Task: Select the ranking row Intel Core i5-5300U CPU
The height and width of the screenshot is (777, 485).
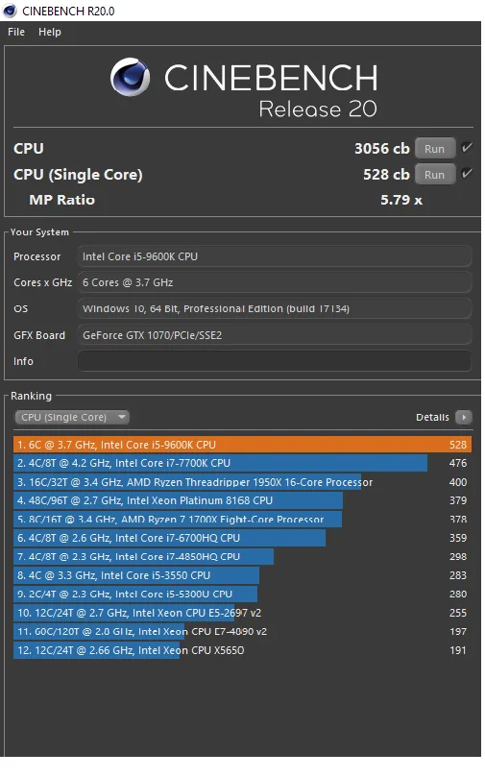Action: point(242,594)
